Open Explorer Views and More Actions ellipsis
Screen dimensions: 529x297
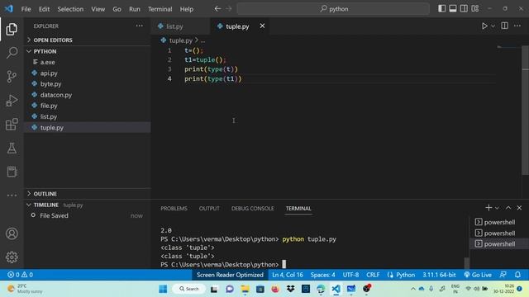pos(140,26)
